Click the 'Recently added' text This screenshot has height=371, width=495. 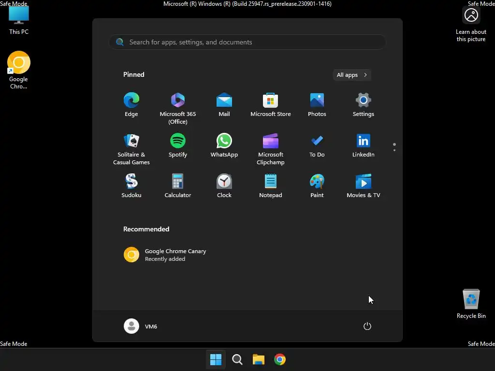[165, 259]
